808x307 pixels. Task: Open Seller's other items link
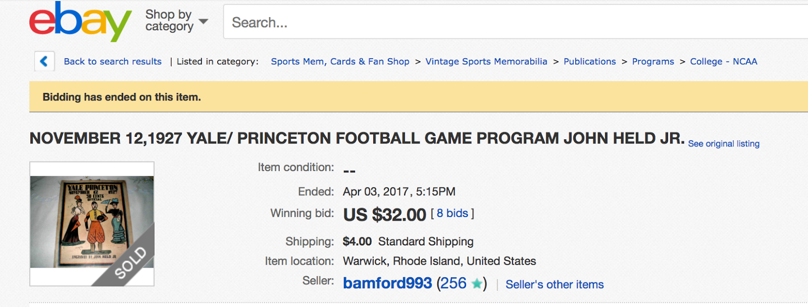click(x=554, y=285)
